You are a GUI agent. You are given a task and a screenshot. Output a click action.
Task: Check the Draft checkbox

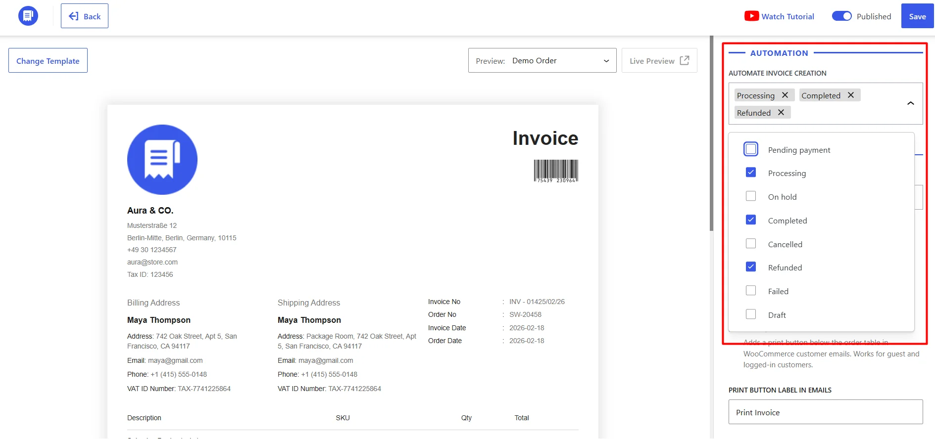(751, 314)
